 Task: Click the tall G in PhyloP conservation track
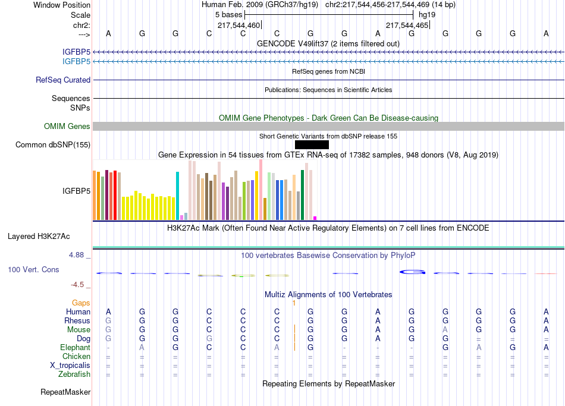(x=412, y=272)
